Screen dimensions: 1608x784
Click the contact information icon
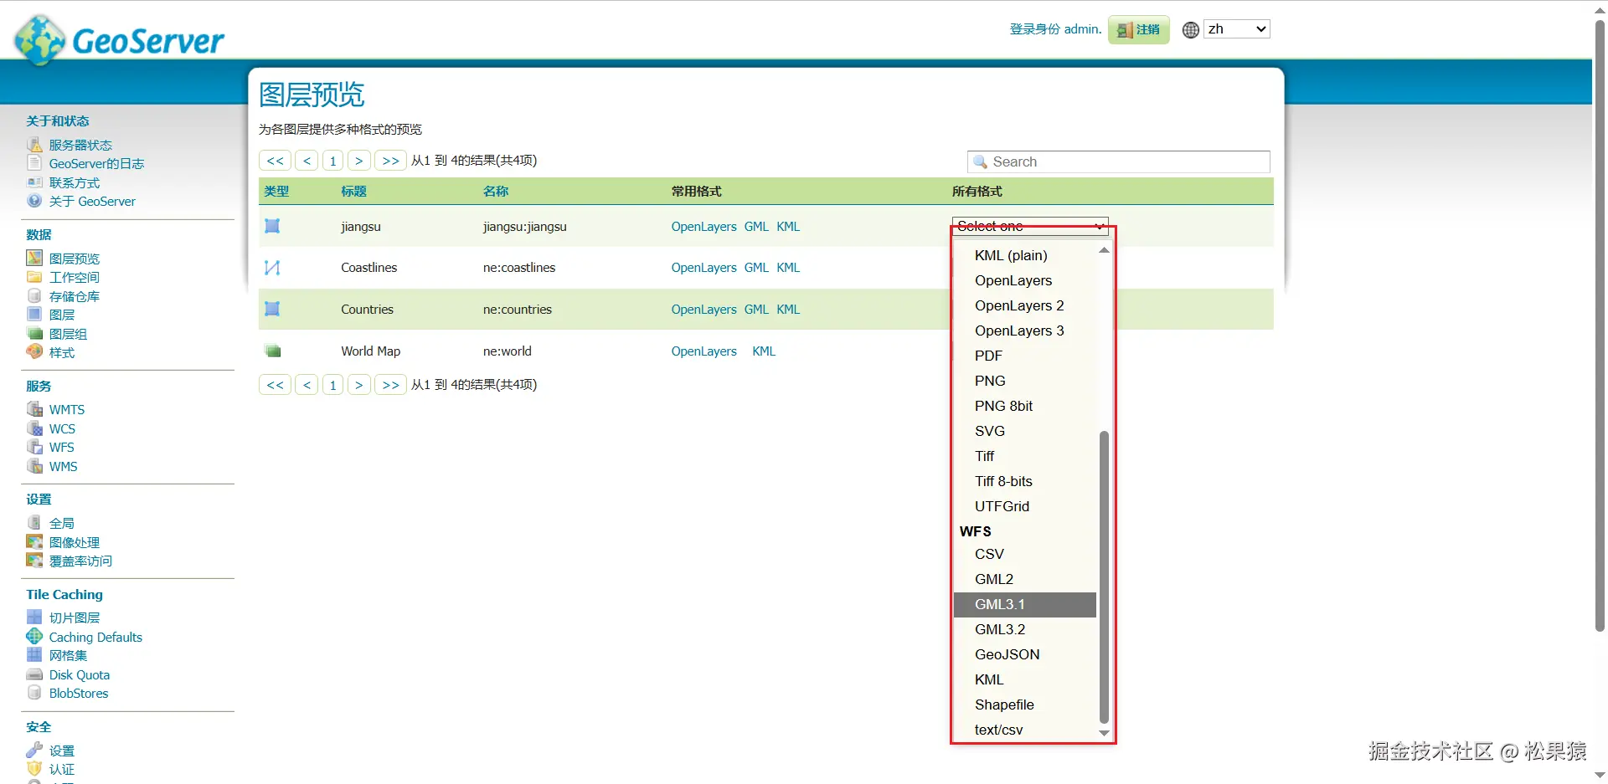pyautogui.click(x=34, y=182)
